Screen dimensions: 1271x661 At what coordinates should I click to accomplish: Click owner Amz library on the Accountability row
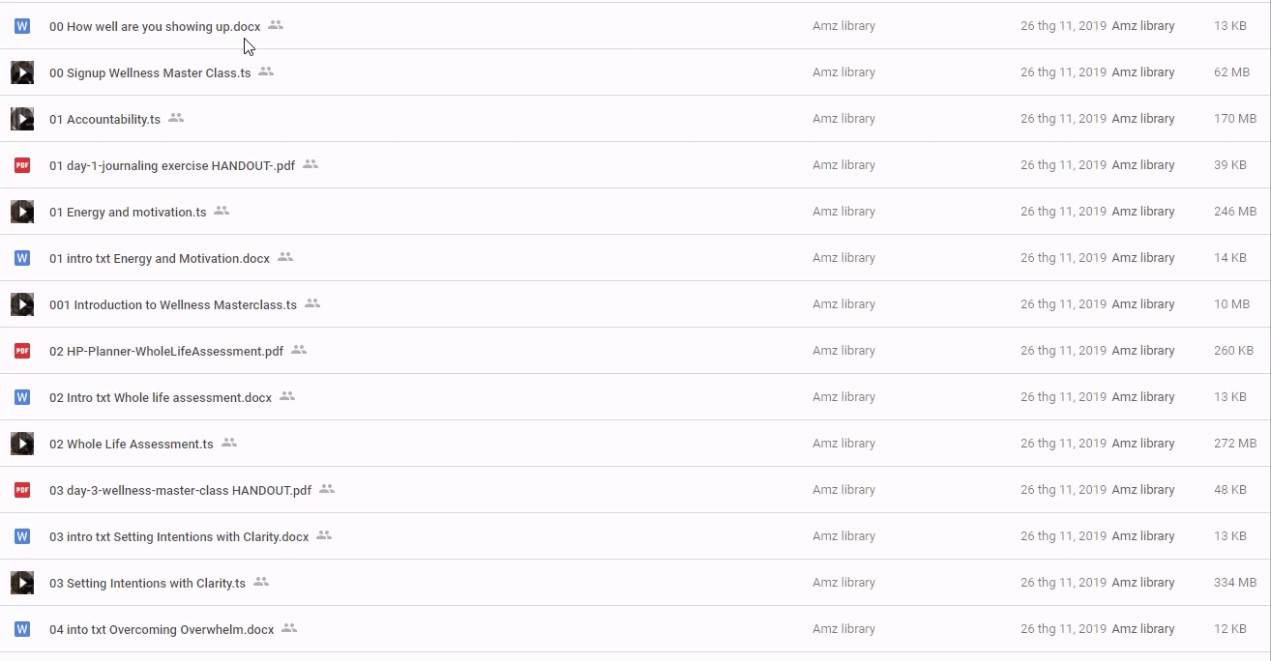click(x=843, y=119)
